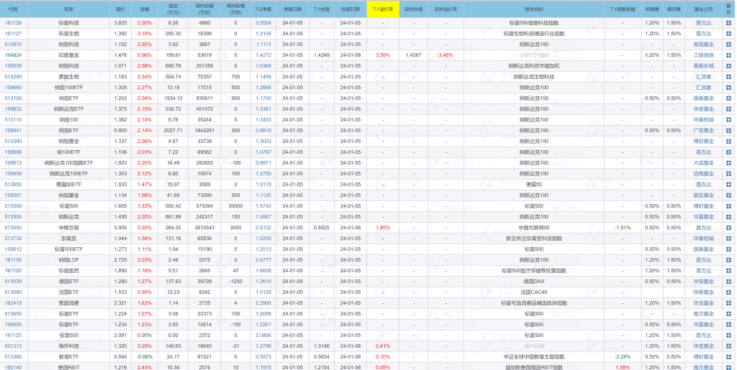Image resolution: width=737 pixels, height=370 pixels.
Task: Click the plus icon for 教育ETF row
Action: tap(728, 357)
